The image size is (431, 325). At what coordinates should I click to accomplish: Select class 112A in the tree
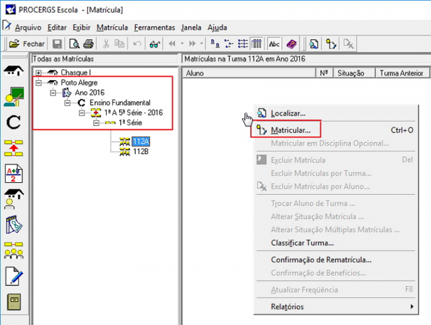[141, 142]
